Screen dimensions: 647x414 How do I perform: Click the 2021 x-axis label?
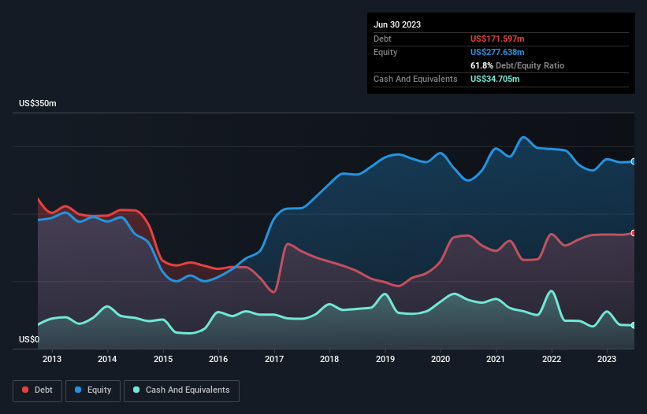click(496, 359)
